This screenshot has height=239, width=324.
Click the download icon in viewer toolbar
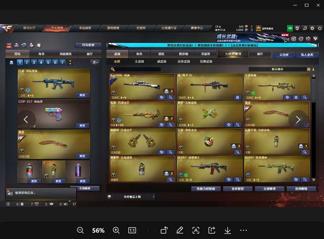227,230
